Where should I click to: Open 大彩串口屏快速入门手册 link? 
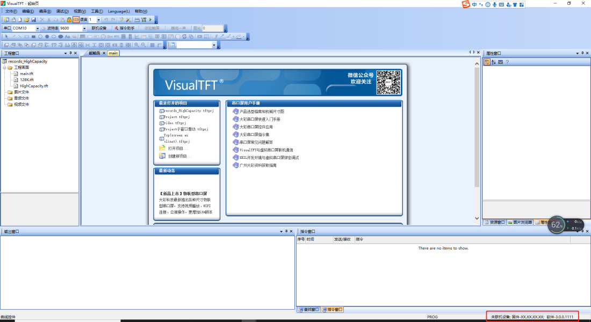pyautogui.click(x=260, y=119)
